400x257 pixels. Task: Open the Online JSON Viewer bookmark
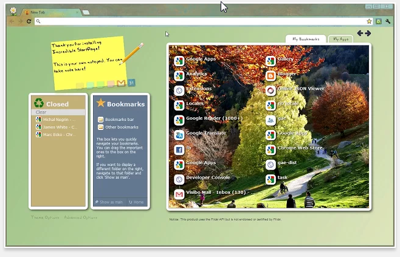click(295, 90)
